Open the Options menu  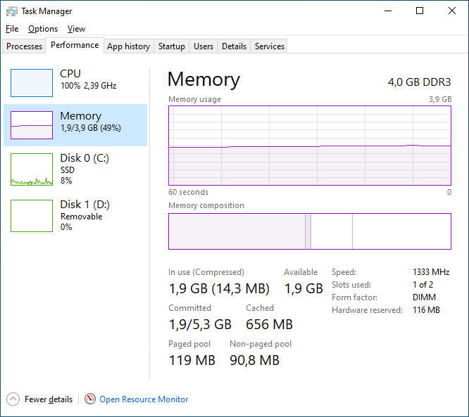click(x=43, y=29)
